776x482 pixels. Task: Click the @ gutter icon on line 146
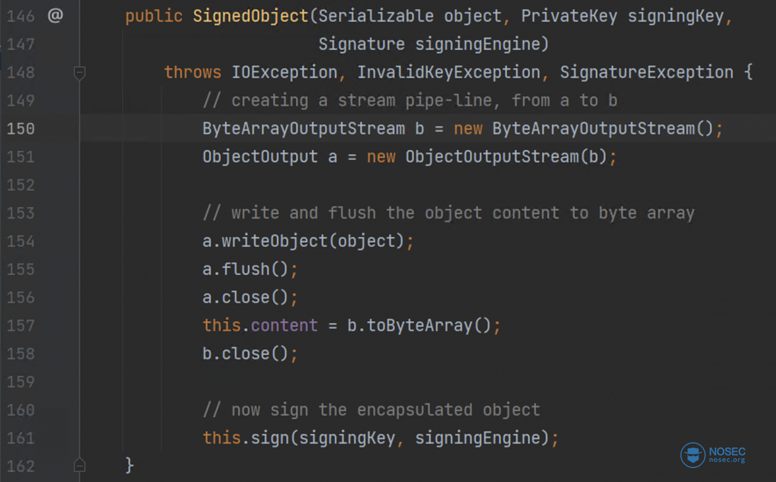click(x=55, y=16)
